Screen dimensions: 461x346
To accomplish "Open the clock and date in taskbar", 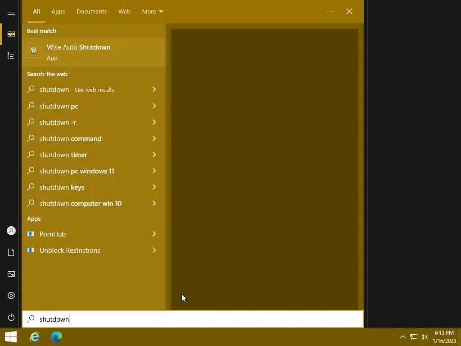I will 444,337.
